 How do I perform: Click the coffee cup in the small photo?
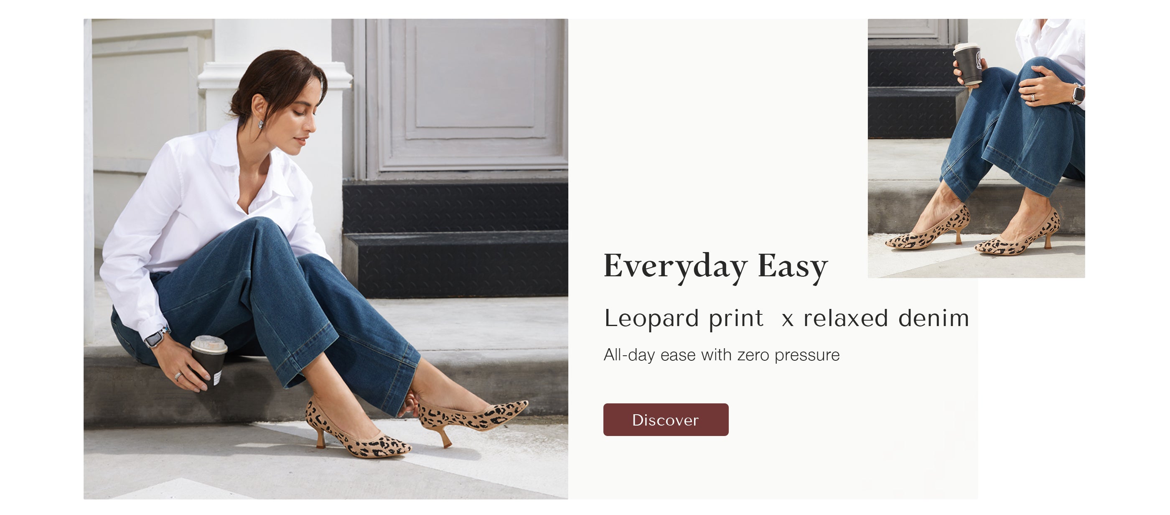(968, 64)
